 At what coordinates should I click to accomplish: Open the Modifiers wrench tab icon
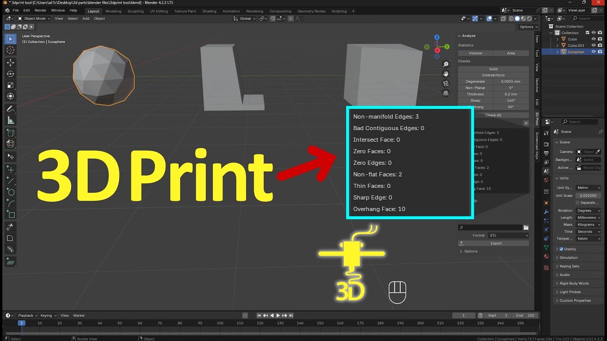point(546,212)
